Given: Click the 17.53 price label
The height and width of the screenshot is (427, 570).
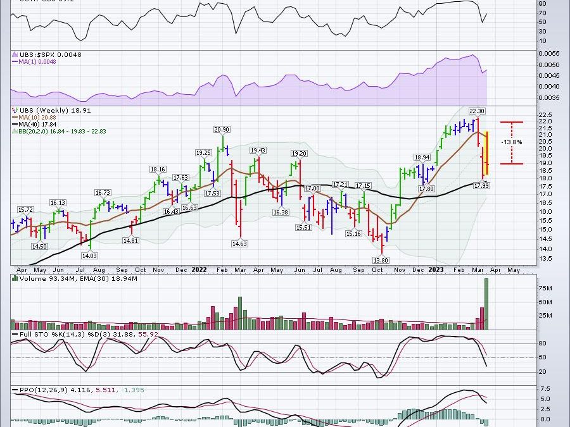Looking at the screenshot, I should point(212,193).
